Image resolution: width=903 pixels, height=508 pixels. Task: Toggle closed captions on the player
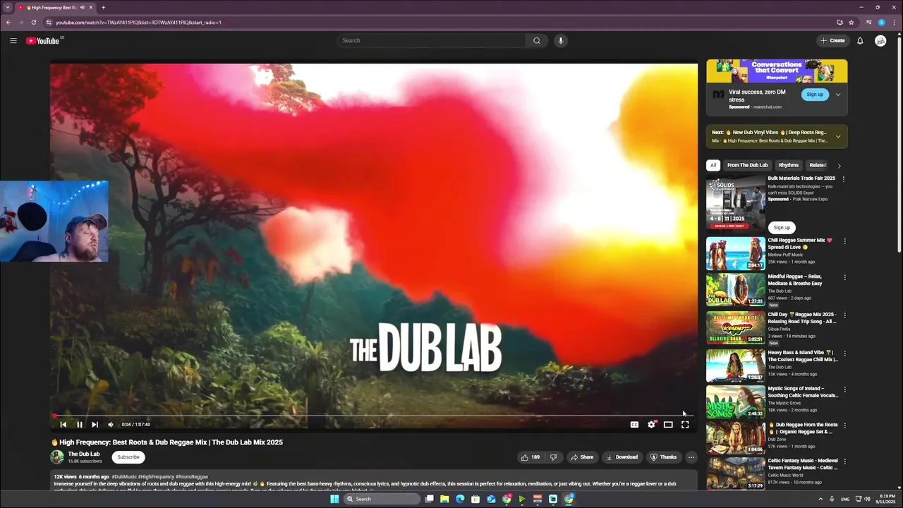(634, 425)
